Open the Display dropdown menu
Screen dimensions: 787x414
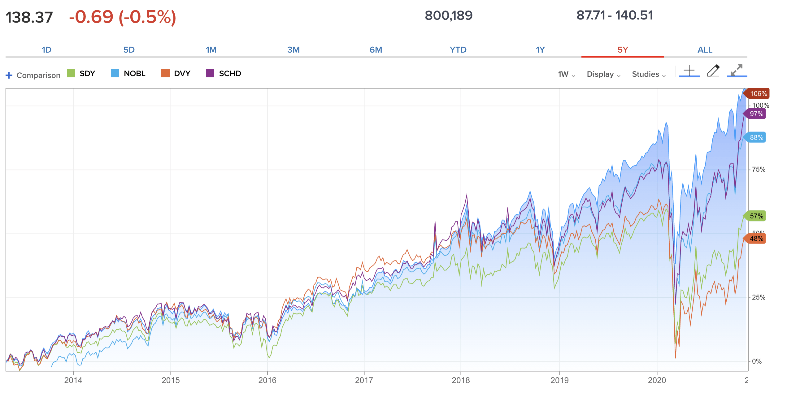pyautogui.click(x=604, y=74)
